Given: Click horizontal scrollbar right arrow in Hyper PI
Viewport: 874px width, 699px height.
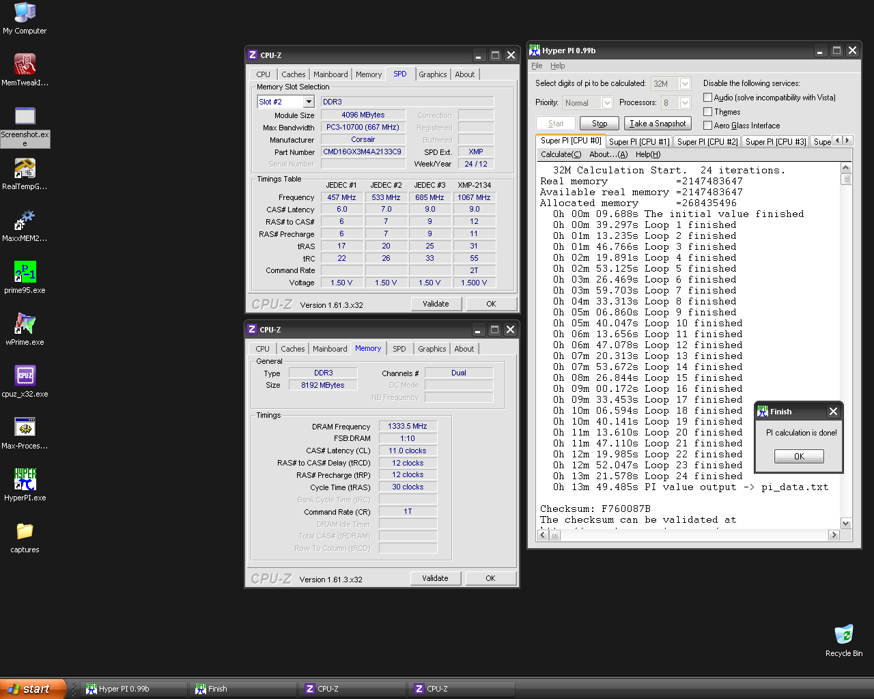Looking at the screenshot, I should [x=834, y=535].
